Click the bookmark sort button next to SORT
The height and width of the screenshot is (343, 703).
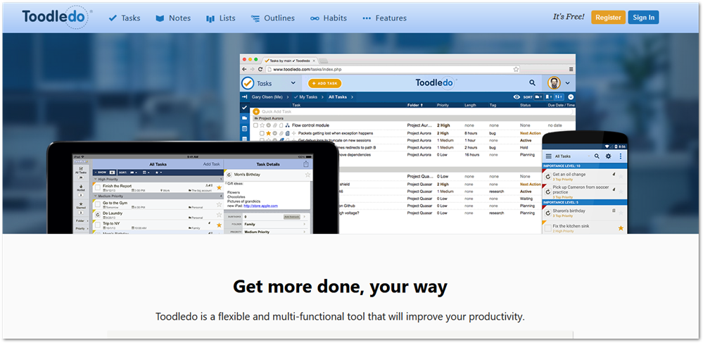click(548, 97)
